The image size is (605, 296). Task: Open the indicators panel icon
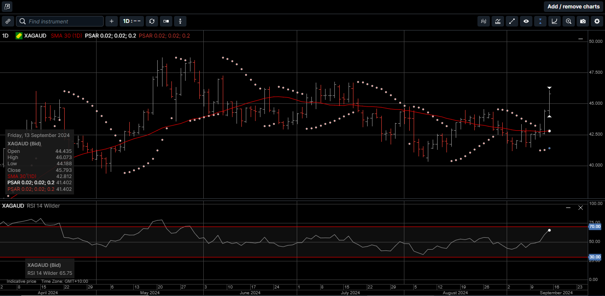click(x=483, y=21)
